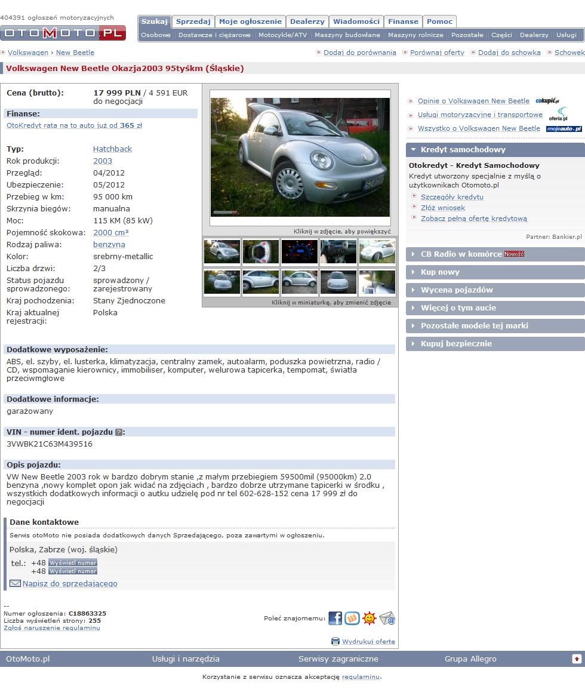
Task: Click Zgłoś naruszenie regulaminu
Action: 52,628
